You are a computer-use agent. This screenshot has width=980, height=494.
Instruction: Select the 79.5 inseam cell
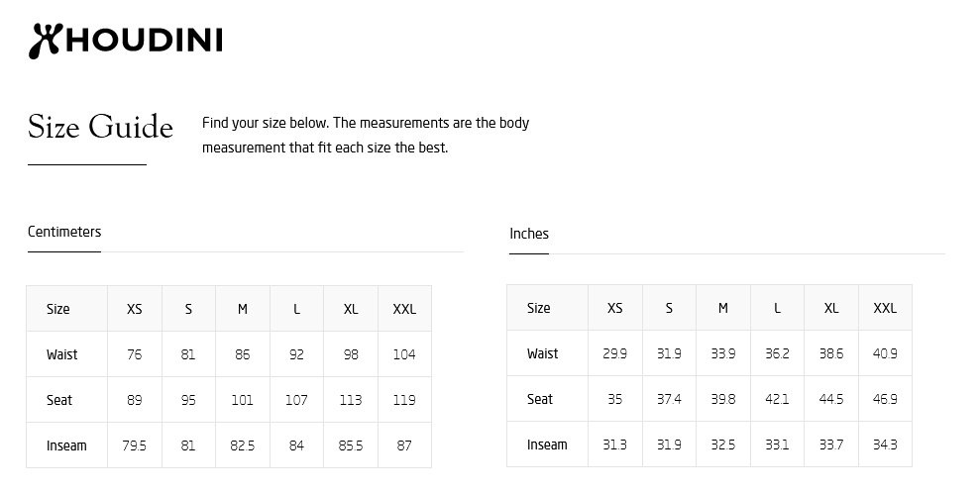(x=135, y=445)
